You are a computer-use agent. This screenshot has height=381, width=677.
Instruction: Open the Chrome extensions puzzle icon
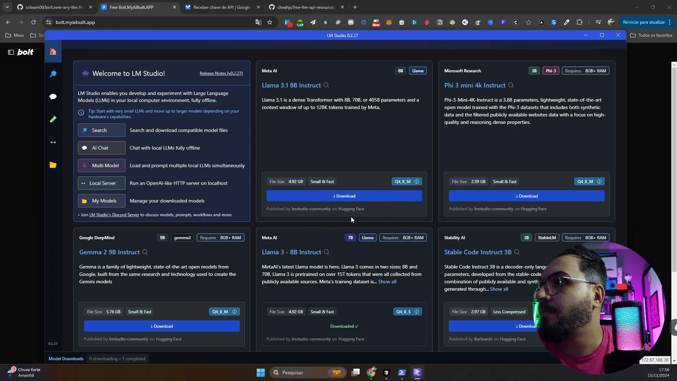tap(579, 22)
